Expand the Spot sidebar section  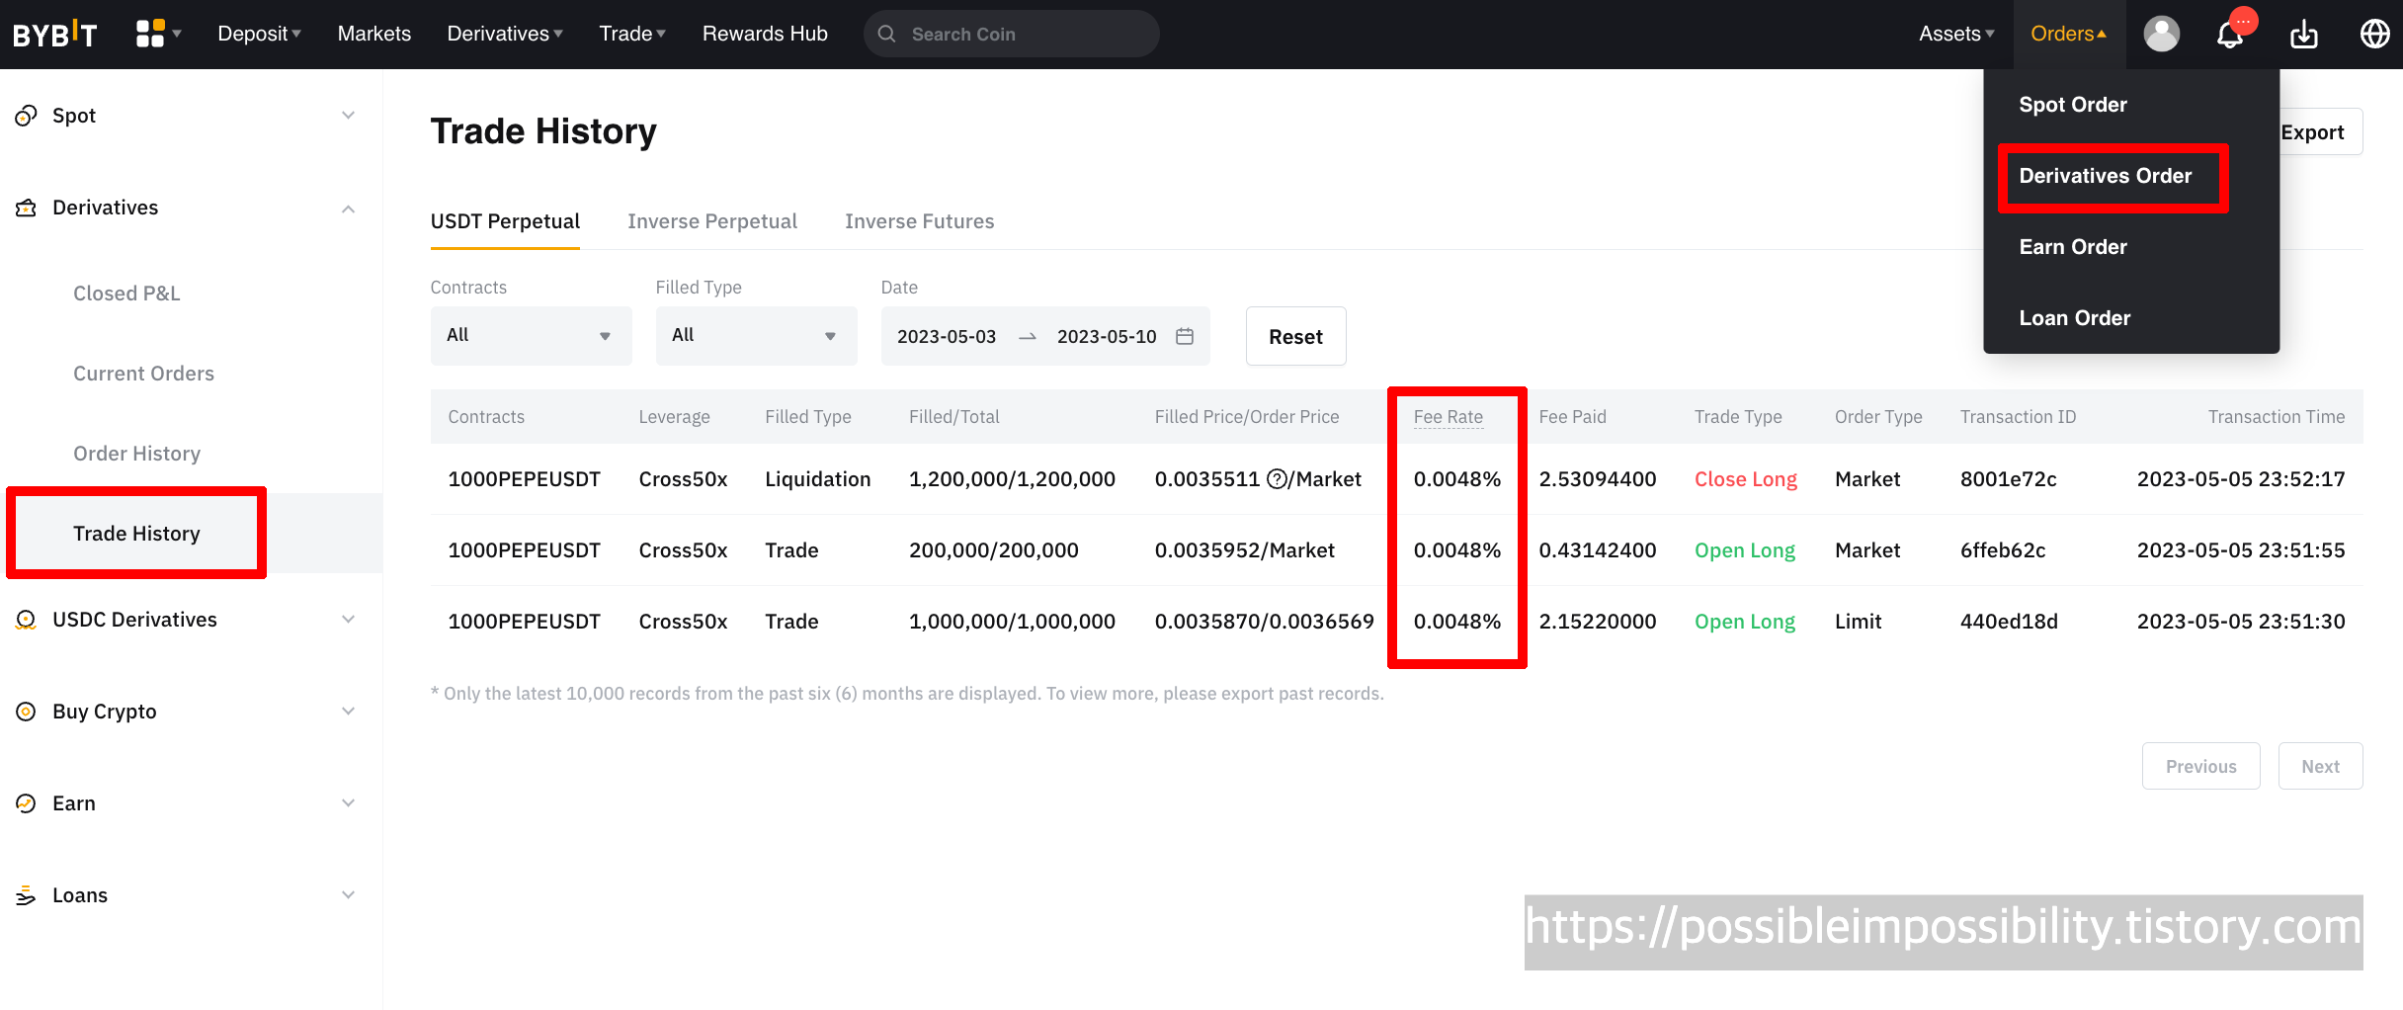(x=348, y=116)
